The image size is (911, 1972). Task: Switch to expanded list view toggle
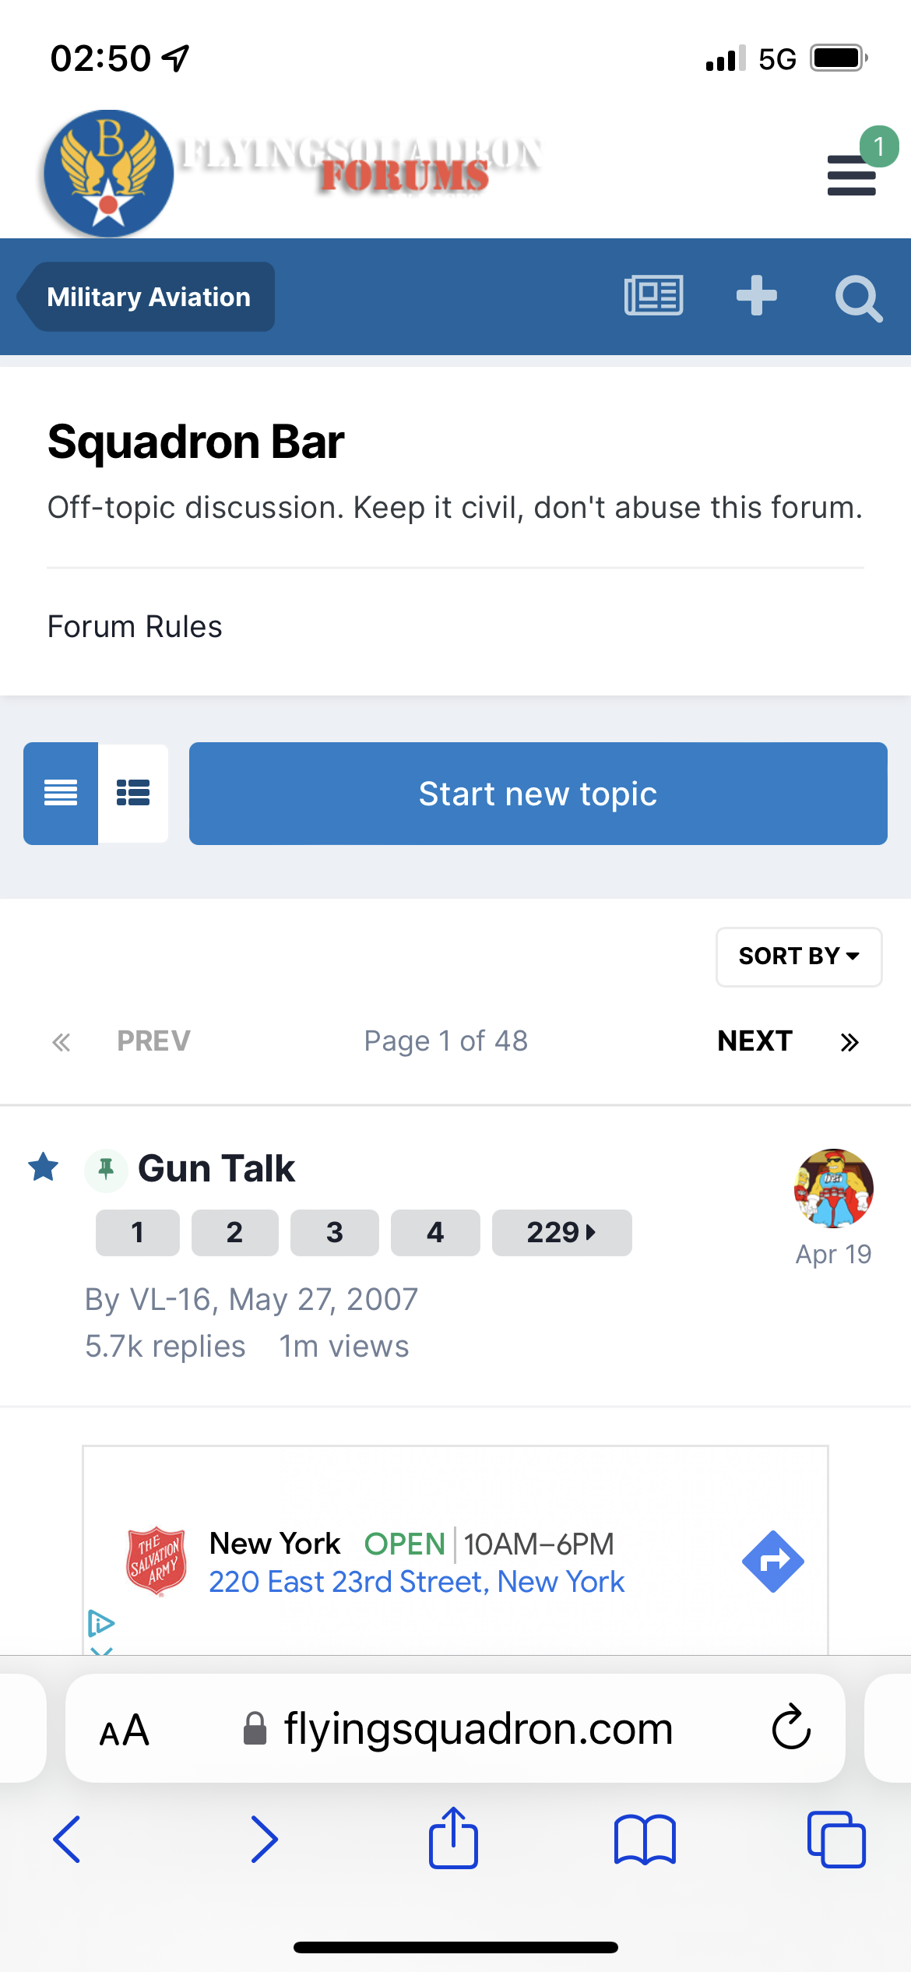coord(133,794)
